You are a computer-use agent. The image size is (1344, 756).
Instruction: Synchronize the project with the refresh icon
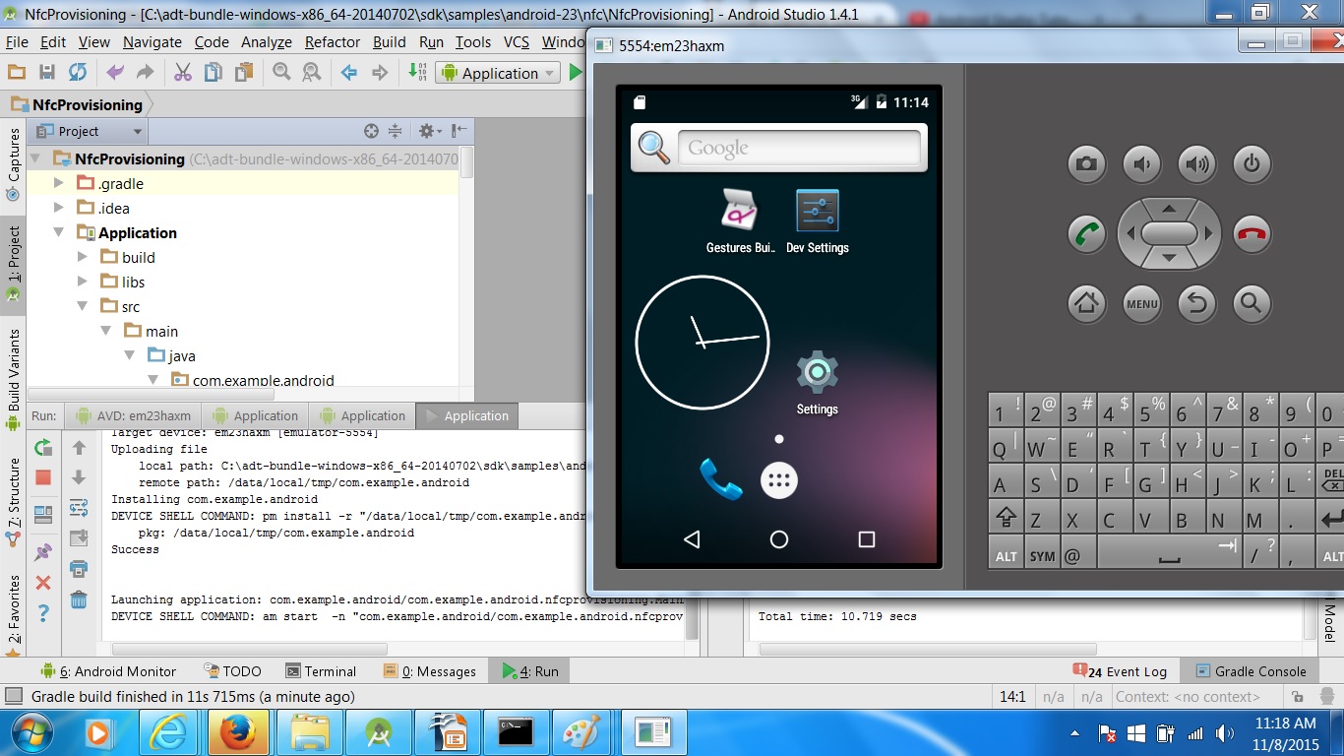click(x=78, y=72)
